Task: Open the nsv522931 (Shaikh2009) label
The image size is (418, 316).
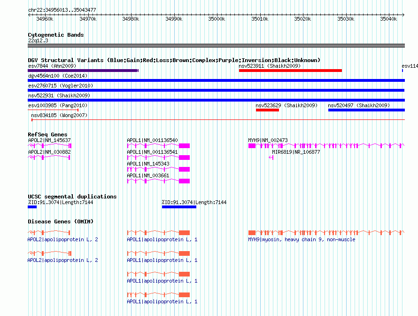Action: click(x=59, y=95)
